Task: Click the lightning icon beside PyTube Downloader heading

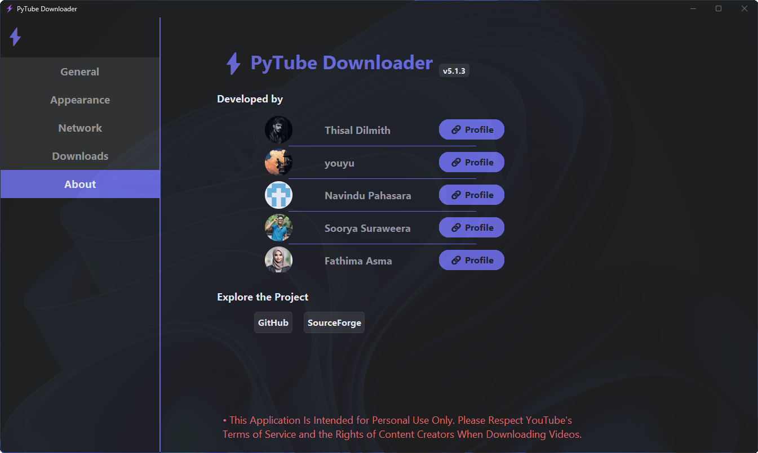Action: tap(233, 64)
